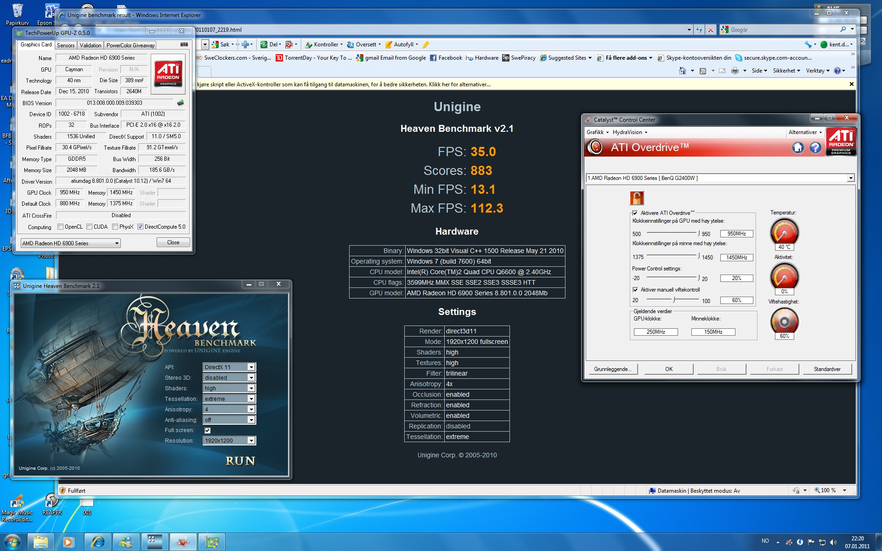Expand the API DirectX 11 dropdown
The height and width of the screenshot is (551, 882).
click(x=251, y=367)
